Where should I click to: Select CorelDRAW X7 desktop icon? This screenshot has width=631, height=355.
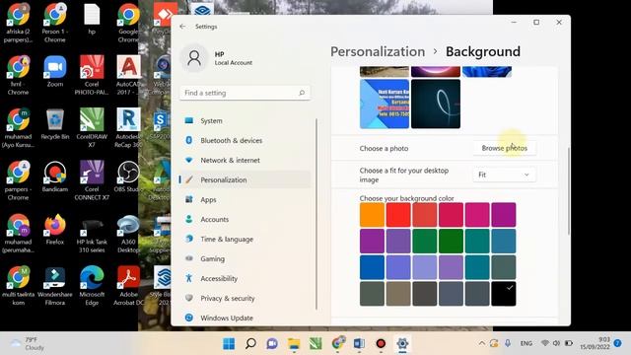92,128
